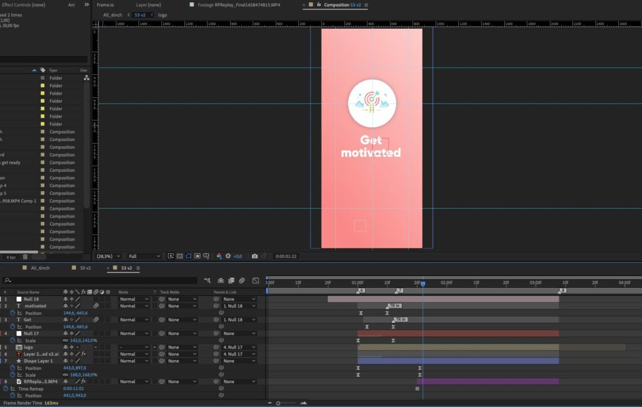The height and width of the screenshot is (407, 642).
Task: Switch to the 50 v2 timeline tab
Action: pos(85,268)
